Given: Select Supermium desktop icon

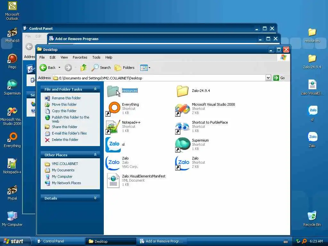Looking at the screenshot, I should point(12,87).
